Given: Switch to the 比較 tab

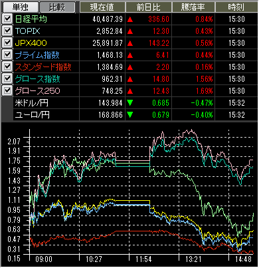Looking at the screenshot, I should coord(57,7).
